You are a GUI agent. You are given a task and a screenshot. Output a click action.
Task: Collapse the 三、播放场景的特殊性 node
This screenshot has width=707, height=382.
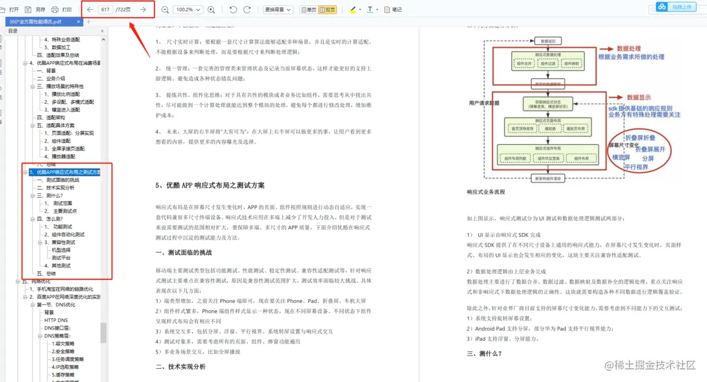coord(32,87)
